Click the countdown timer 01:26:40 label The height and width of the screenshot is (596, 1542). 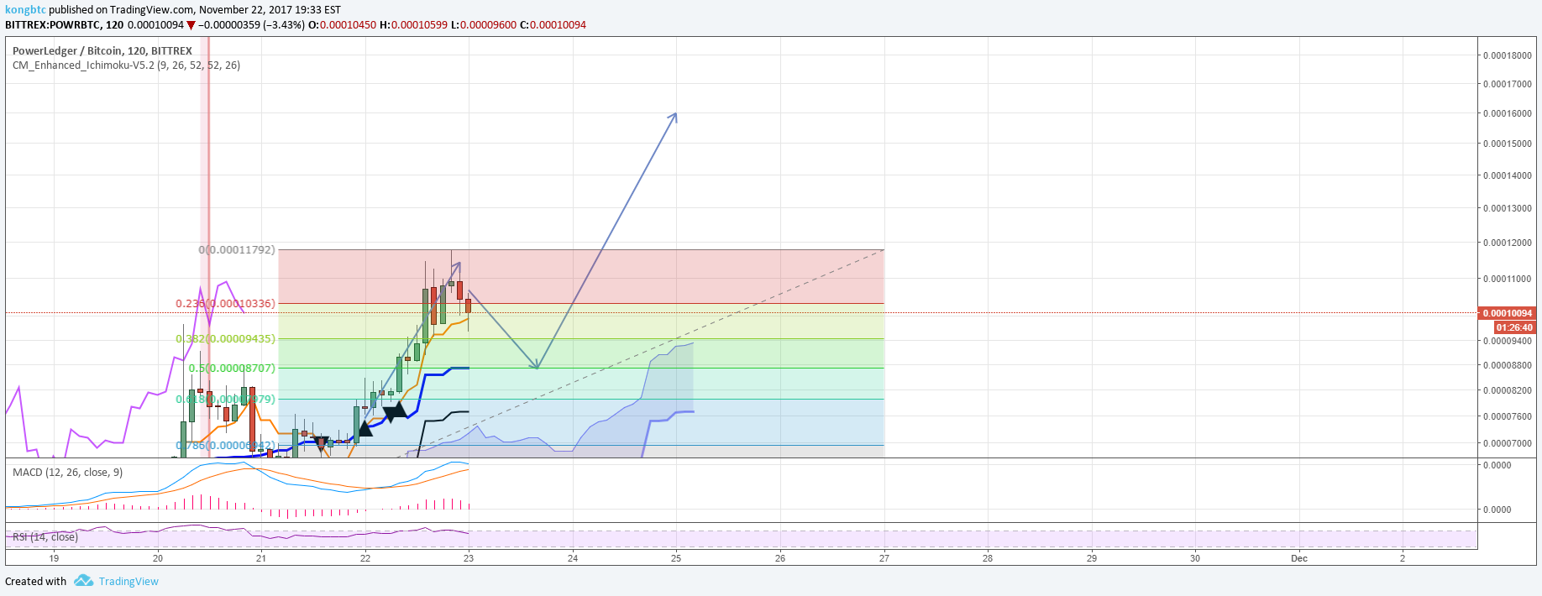[1514, 327]
